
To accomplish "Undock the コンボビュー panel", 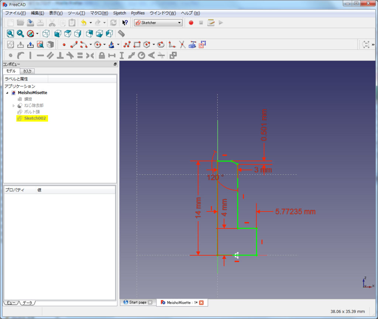I will [115, 64].
